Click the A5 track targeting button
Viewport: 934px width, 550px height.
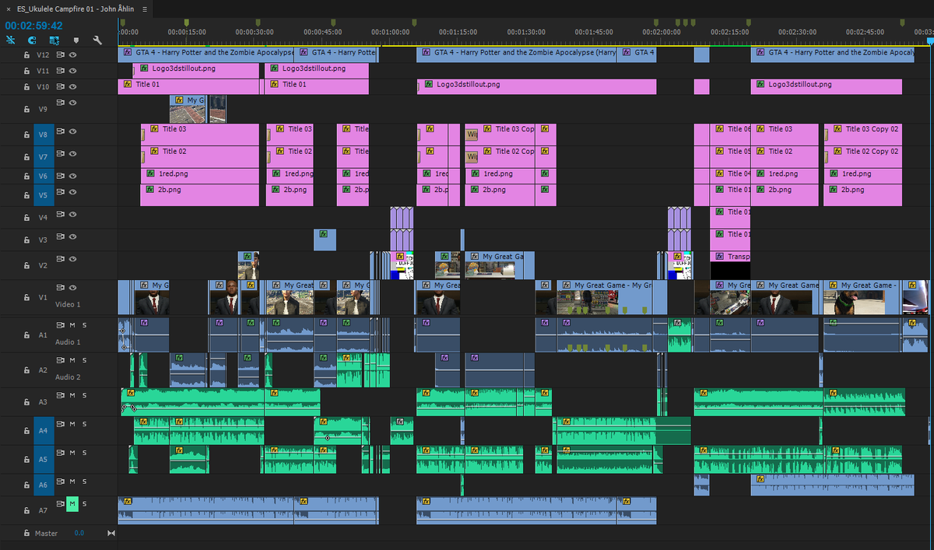tap(43, 459)
